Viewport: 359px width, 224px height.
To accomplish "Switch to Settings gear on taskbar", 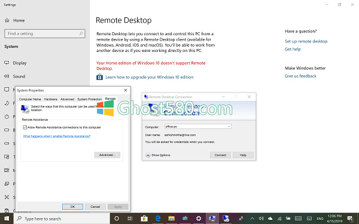I will (199, 219).
